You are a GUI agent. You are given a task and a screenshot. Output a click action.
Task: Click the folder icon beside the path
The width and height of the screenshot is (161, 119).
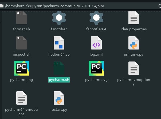pyautogui.click(x=2, y=6)
